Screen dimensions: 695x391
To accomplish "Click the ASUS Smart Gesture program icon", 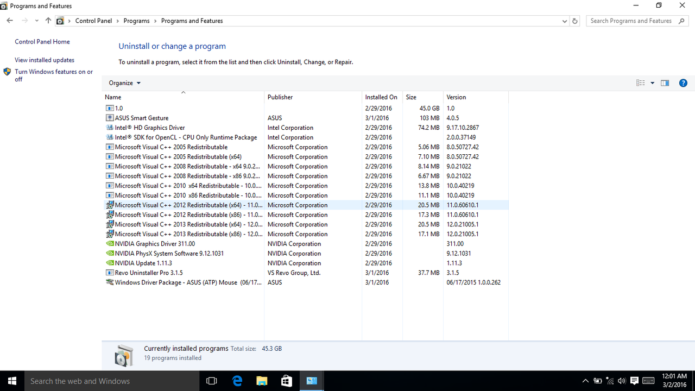I will click(x=110, y=118).
